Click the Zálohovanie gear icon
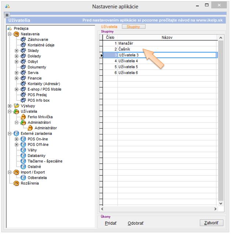The height and width of the screenshot is (234, 231). click(x=23, y=40)
